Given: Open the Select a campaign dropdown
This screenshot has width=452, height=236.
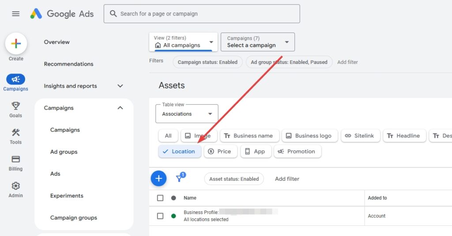Looking at the screenshot, I should click(258, 42).
